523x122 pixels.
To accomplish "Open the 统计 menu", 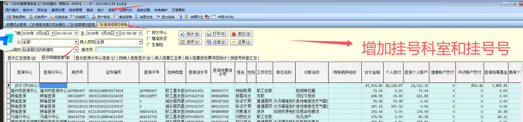I will tap(101, 10).
